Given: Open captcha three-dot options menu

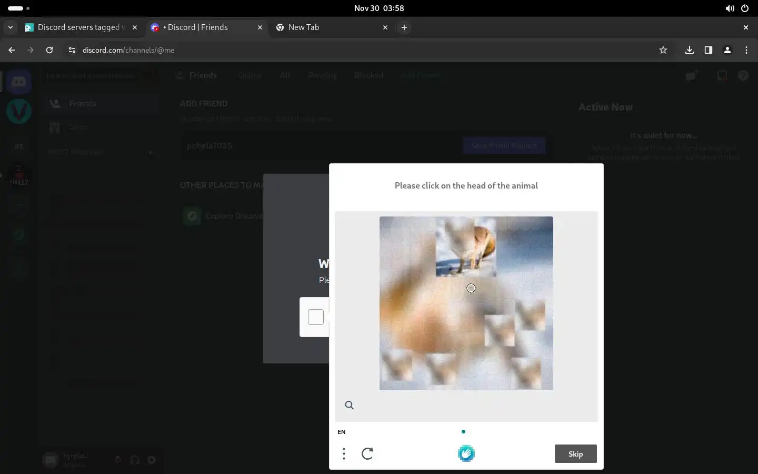Looking at the screenshot, I should pos(344,453).
